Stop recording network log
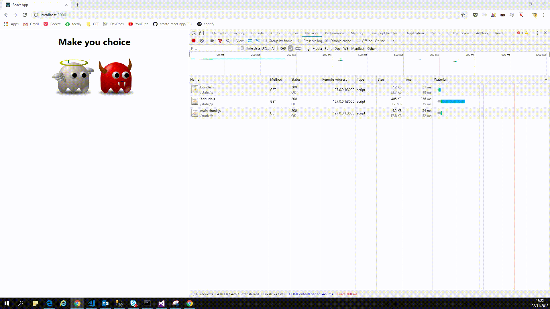The height and width of the screenshot is (309, 550). (194, 41)
